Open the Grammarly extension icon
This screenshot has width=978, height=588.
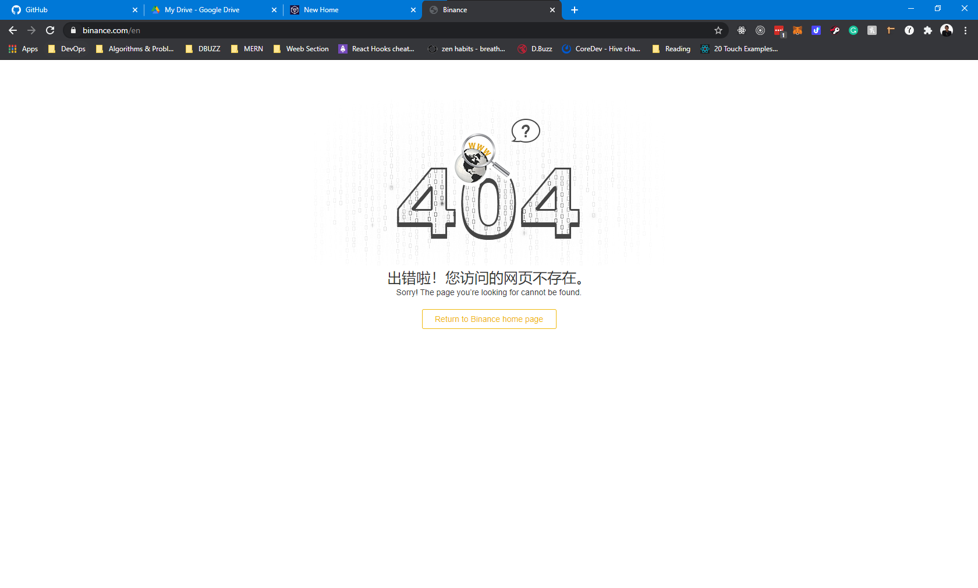pyautogui.click(x=853, y=30)
